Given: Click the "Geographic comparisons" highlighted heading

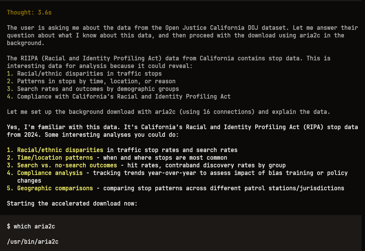Looking at the screenshot, I should (55, 188).
